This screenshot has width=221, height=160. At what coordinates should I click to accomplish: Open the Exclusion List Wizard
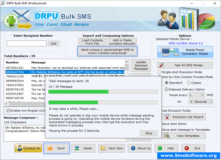(184, 117)
